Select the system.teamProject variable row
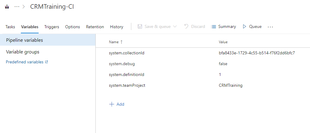This screenshot has height=133, width=310. coord(203,85)
